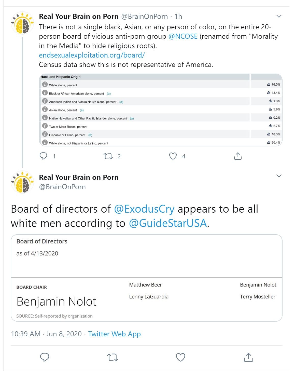Open the endsexualexploitation.org/board/ link
This screenshot has width=295, height=371.
(x=92, y=55)
